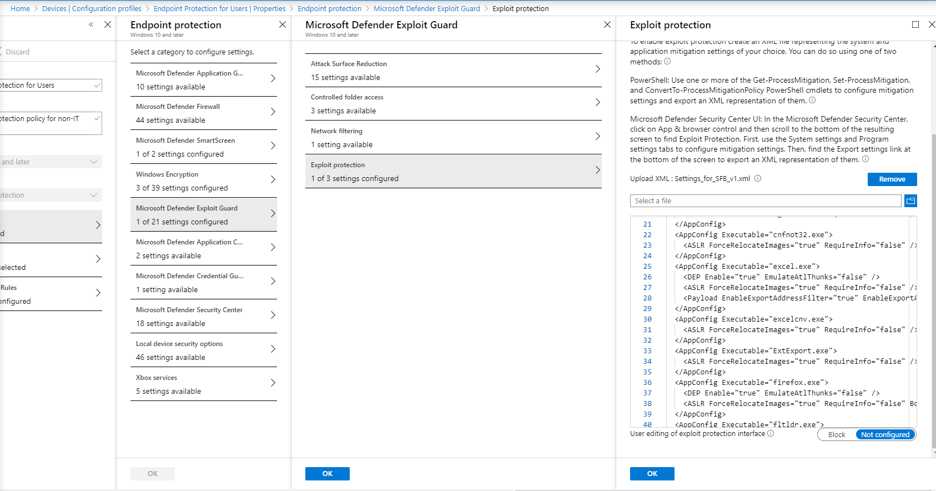936x491 pixels.
Task: Click line number 28 in XML viewer
Action: tap(647, 298)
